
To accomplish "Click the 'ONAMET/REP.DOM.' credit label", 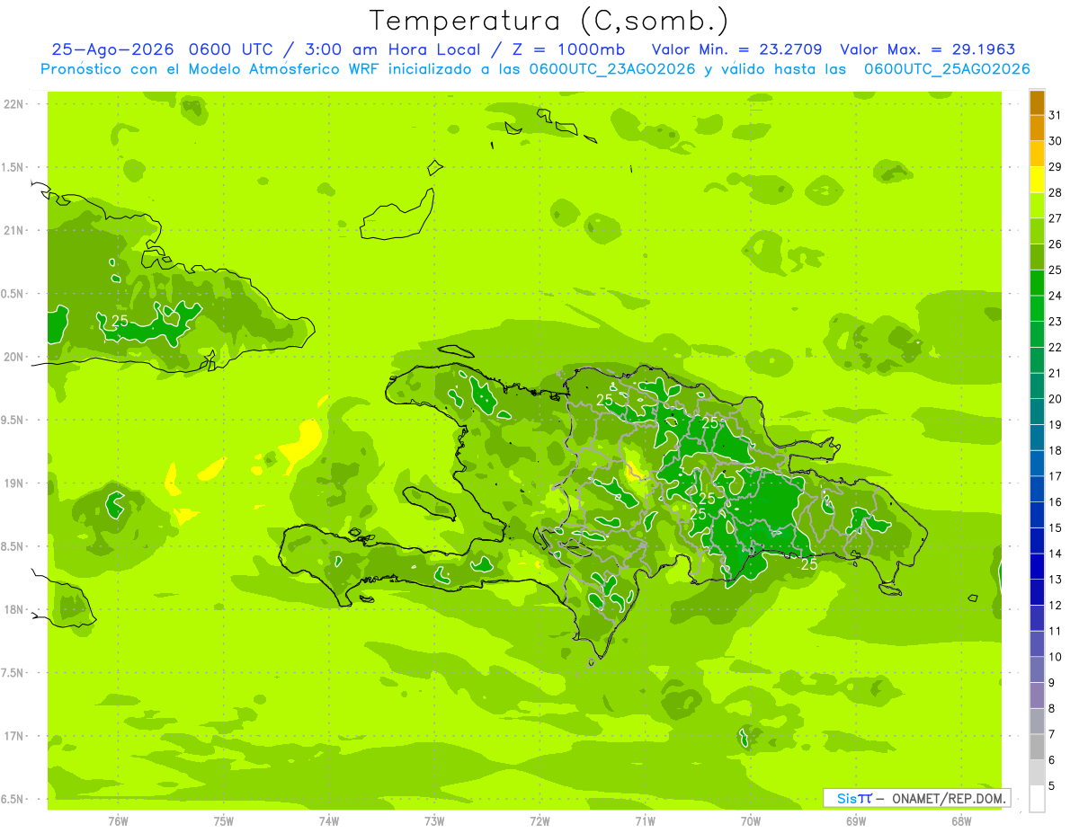I will [948, 798].
